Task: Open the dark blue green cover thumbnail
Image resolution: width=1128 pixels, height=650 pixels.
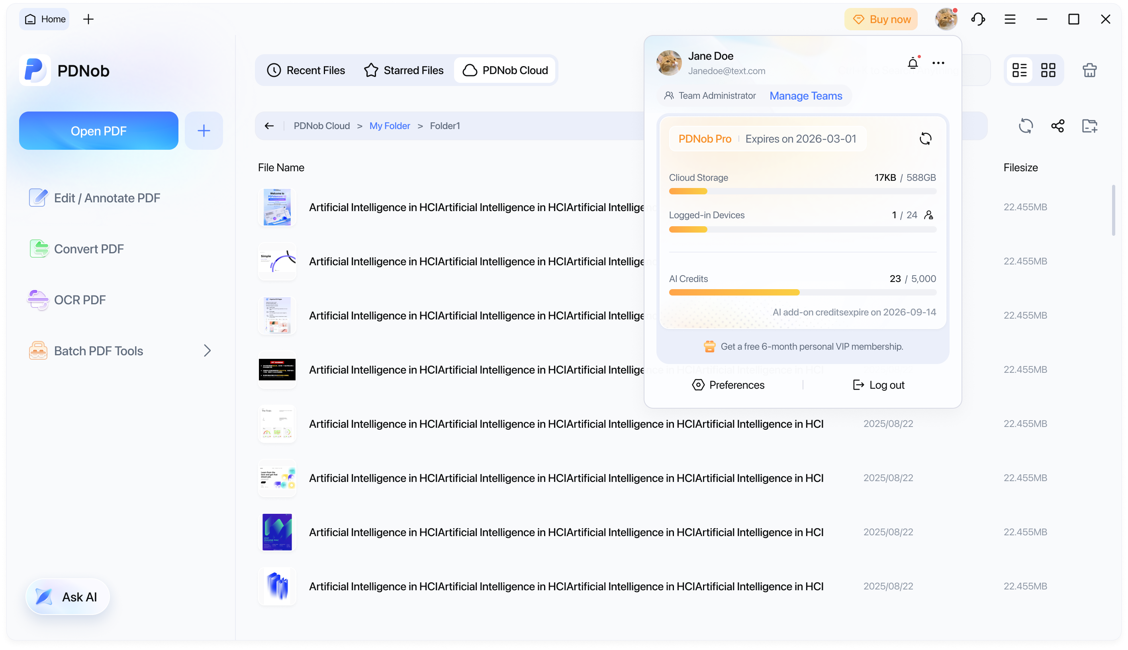Action: pyautogui.click(x=277, y=532)
